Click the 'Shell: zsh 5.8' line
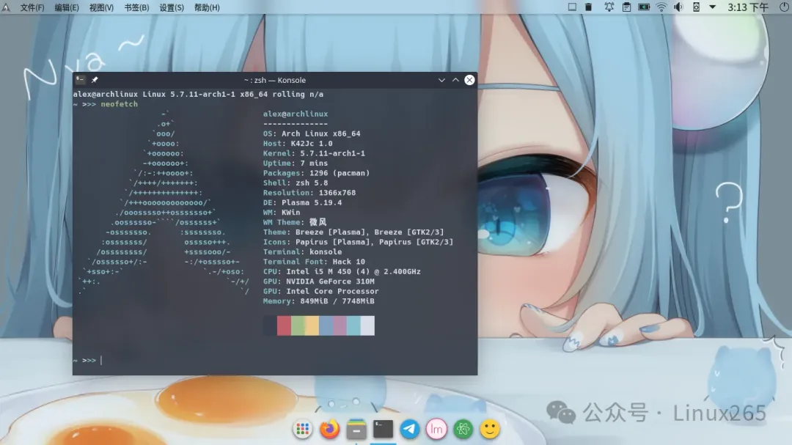Screen dimensions: 792x445 click(x=296, y=183)
